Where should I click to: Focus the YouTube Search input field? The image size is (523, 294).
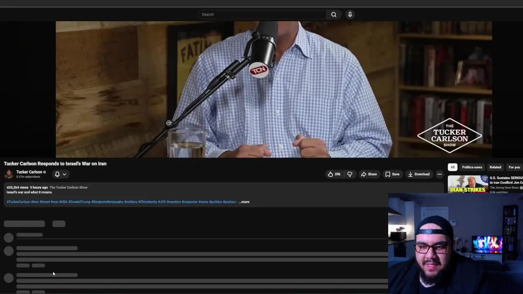point(262,14)
